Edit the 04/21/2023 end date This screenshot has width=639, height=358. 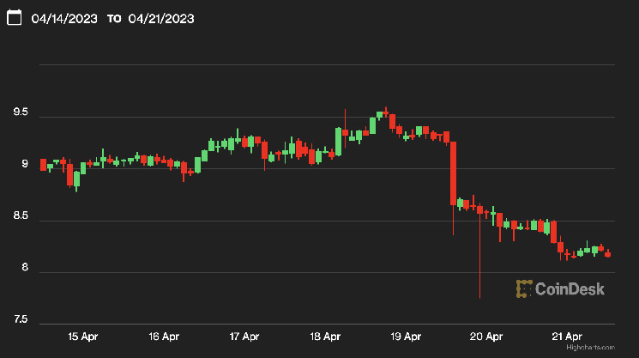click(163, 18)
